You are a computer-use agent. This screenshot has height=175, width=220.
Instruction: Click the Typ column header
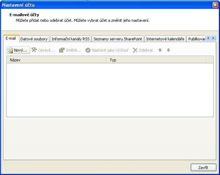156,60
